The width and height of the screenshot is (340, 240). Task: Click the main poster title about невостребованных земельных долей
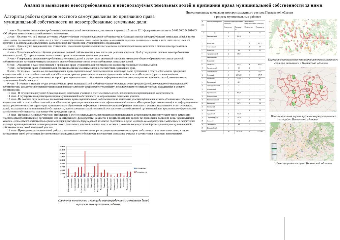[173, 5]
